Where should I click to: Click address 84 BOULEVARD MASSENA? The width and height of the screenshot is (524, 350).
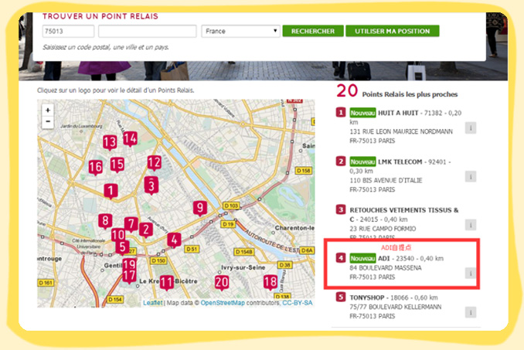click(x=386, y=268)
